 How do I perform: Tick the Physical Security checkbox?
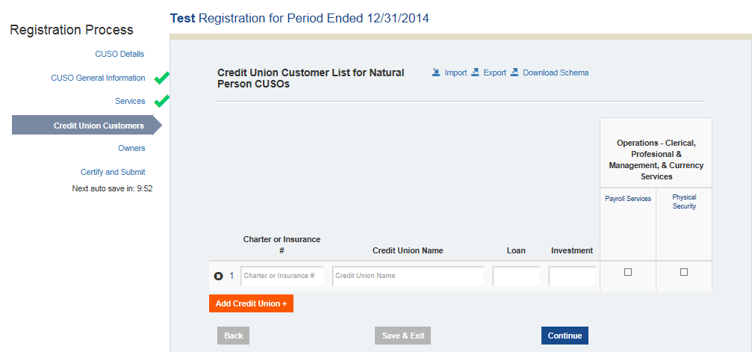point(684,272)
